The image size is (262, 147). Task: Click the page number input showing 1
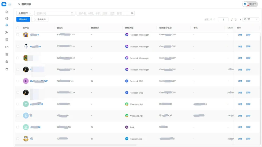(x=223, y=19)
